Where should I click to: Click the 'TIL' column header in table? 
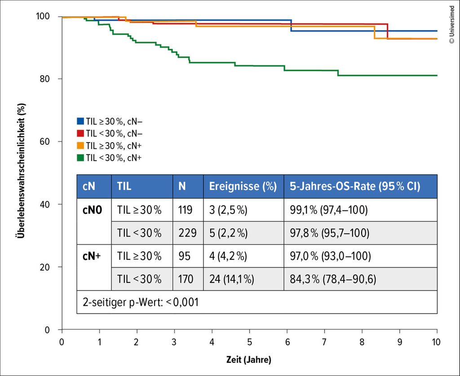(x=124, y=187)
